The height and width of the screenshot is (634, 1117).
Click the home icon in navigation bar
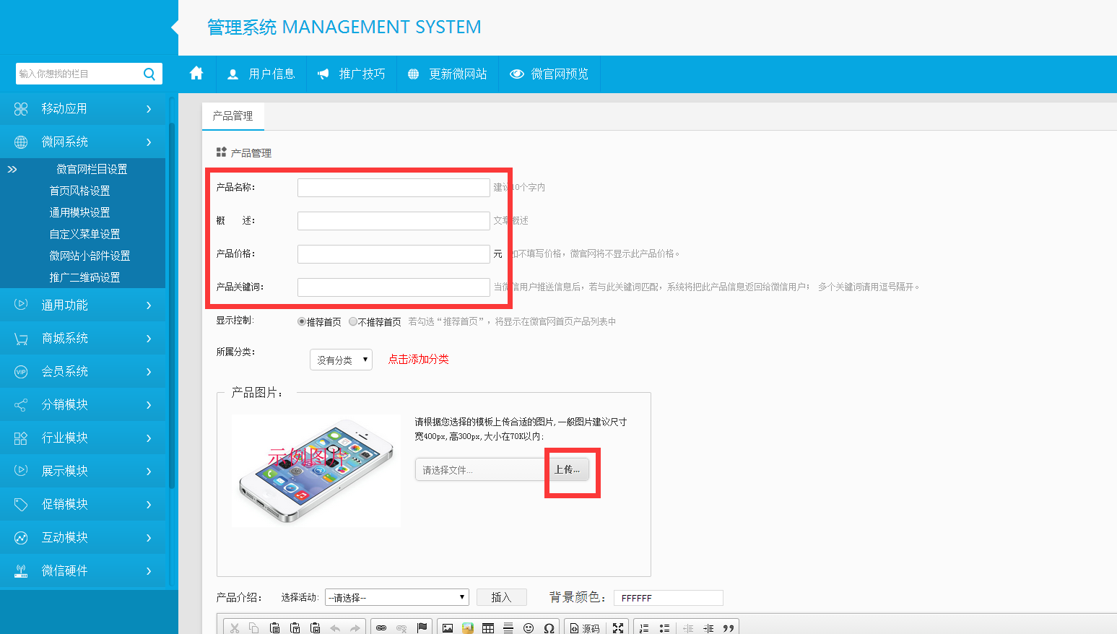pos(196,74)
